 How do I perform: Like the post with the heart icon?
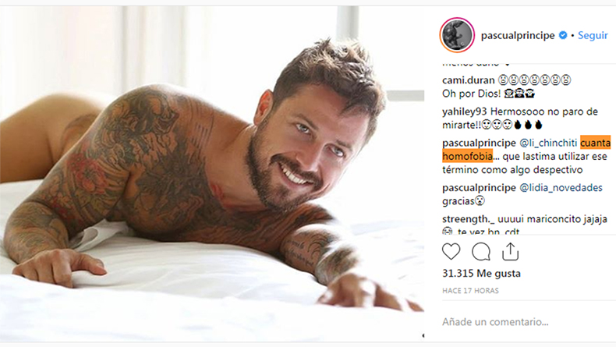coord(451,252)
